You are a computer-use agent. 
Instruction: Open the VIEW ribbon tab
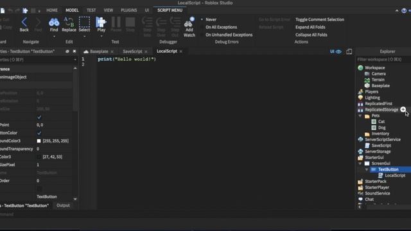(x=109, y=10)
